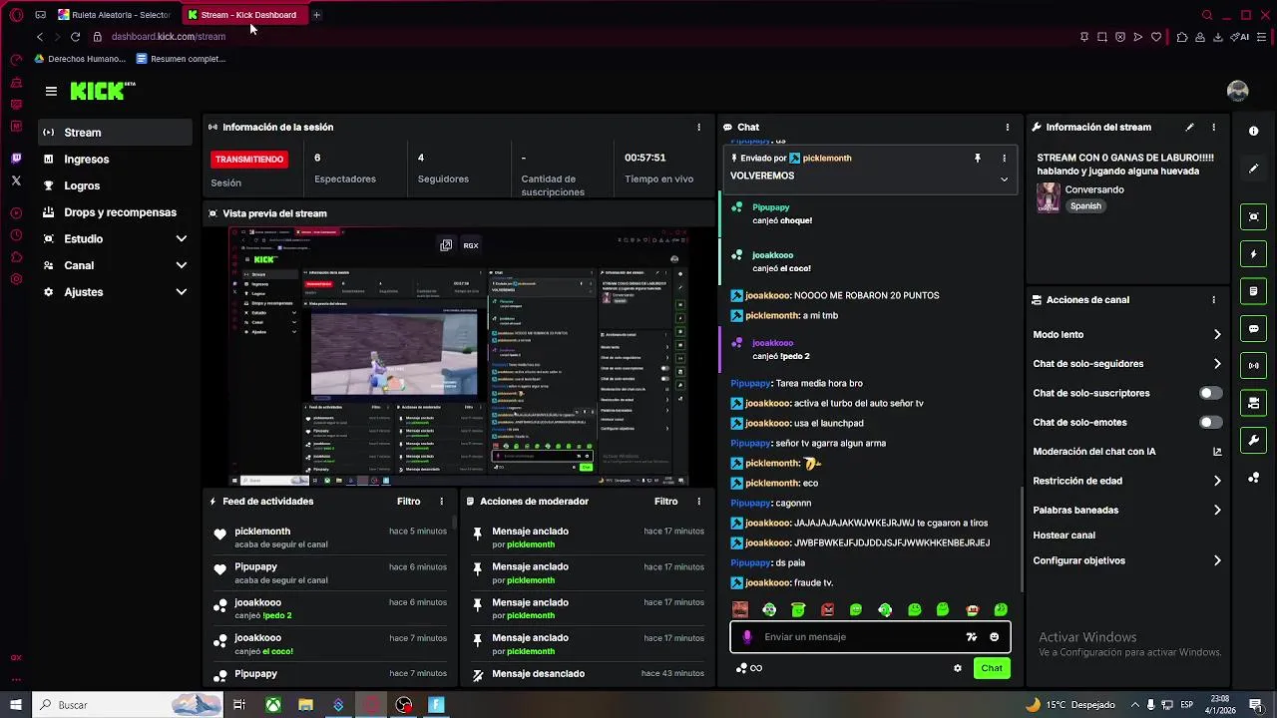Viewport: 1277px width, 718px height.
Task: Expand Ajustes sidebar section
Action: click(x=181, y=292)
